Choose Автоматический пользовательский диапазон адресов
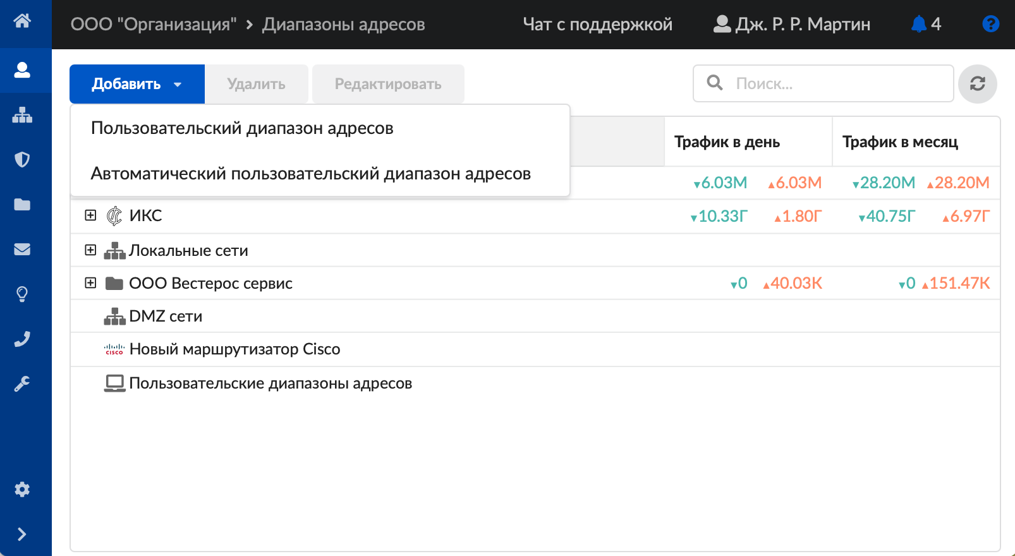Image resolution: width=1015 pixels, height=556 pixels. point(310,174)
